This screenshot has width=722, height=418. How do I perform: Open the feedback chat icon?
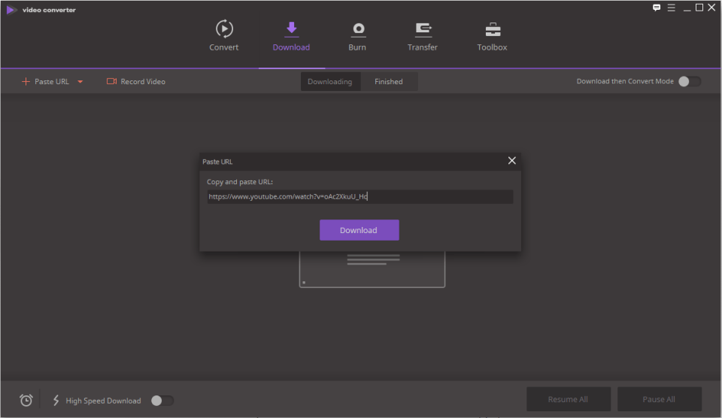(x=657, y=8)
